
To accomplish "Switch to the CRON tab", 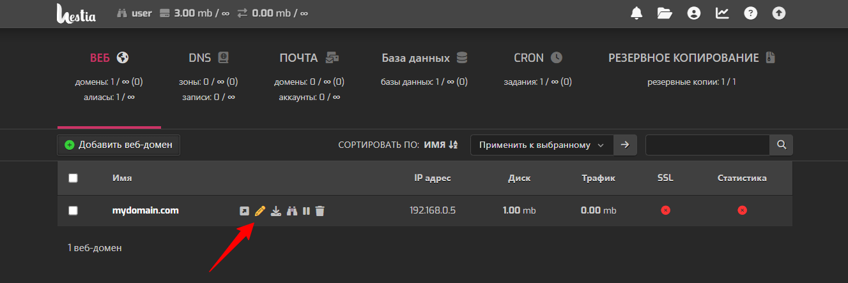I will coord(538,58).
